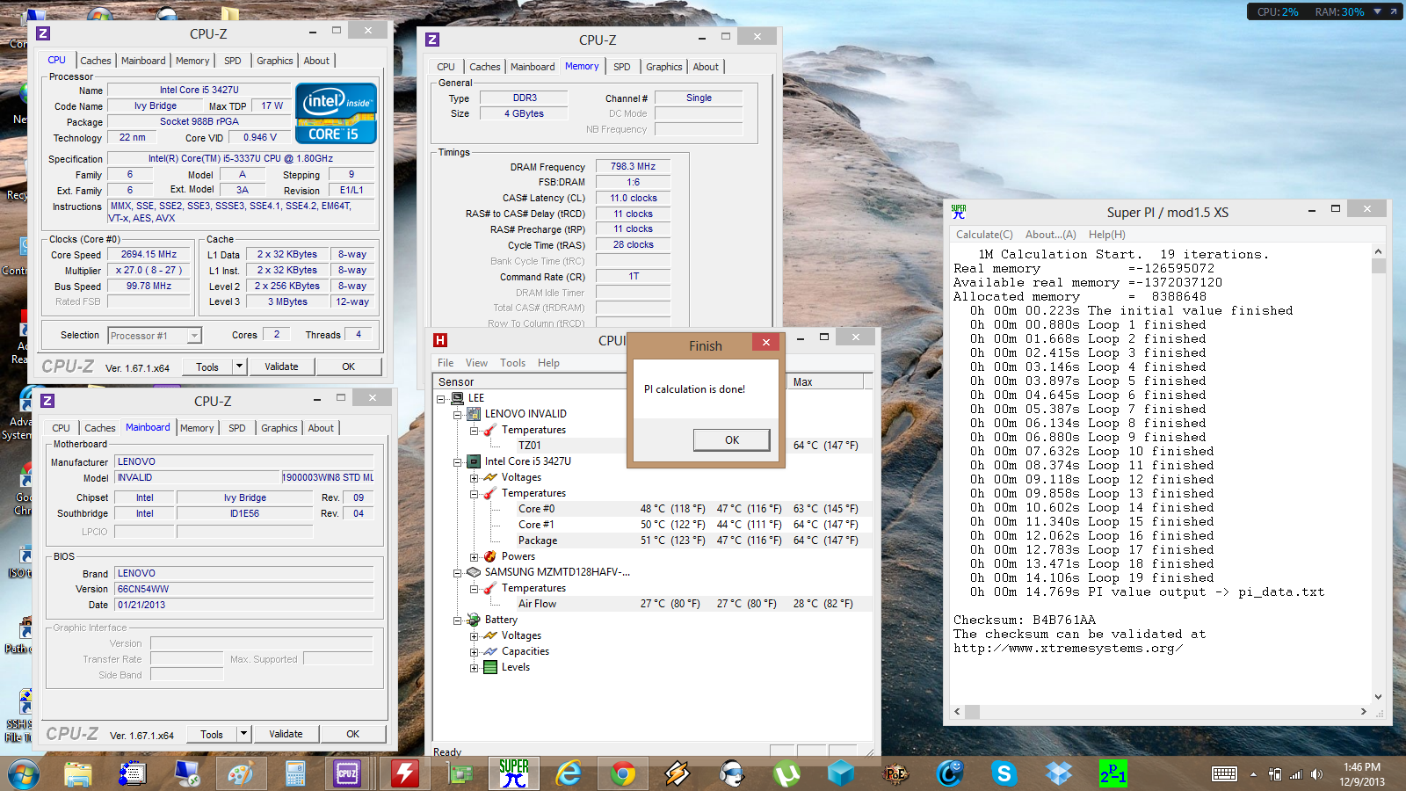Open the View menu in HWMonitor
Viewport: 1406px width, 791px height.
click(476, 363)
